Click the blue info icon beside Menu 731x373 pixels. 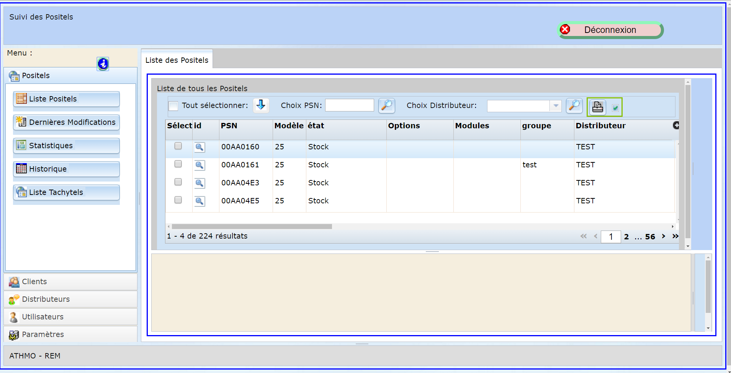point(103,64)
